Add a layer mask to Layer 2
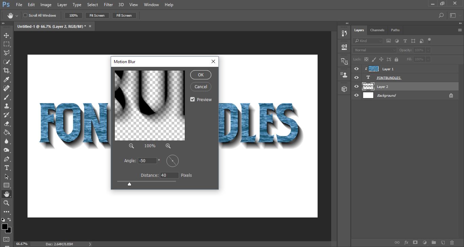The height and width of the screenshot is (247, 464). 415,243
